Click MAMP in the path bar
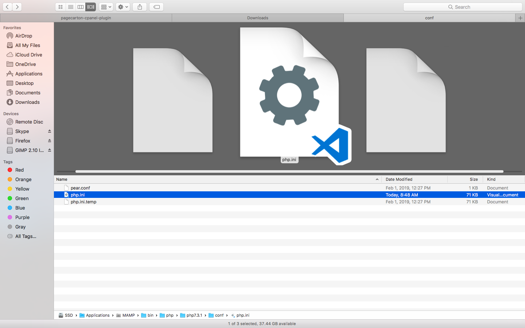The image size is (525, 328). point(125,315)
